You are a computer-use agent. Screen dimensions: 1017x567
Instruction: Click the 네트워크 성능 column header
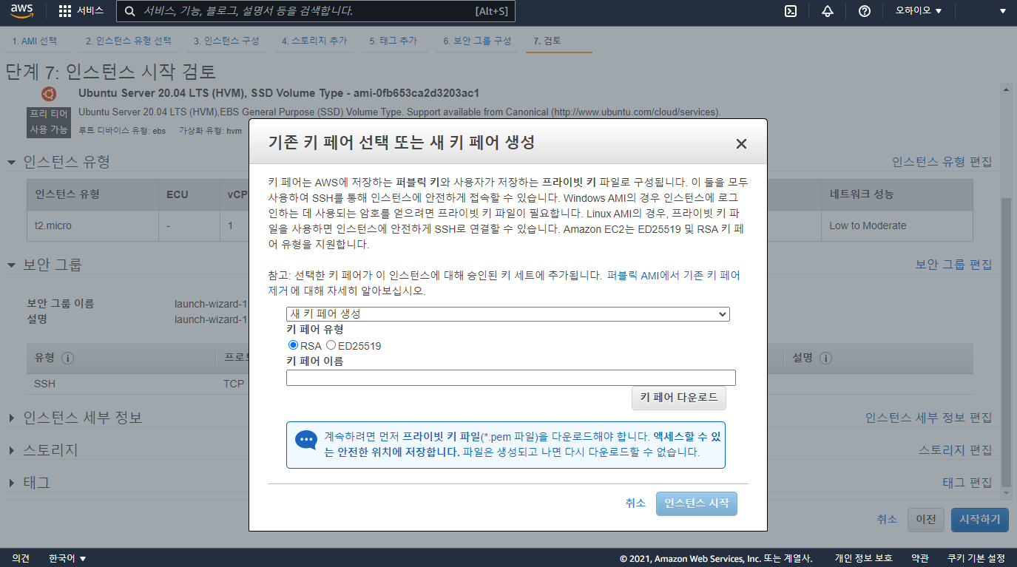tap(896, 194)
